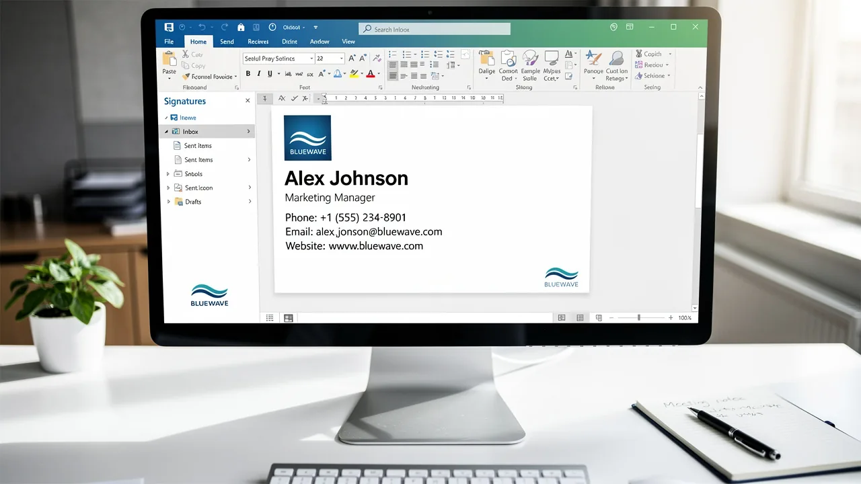Select the Home ribbon tab
This screenshot has width=861, height=484.
click(198, 42)
